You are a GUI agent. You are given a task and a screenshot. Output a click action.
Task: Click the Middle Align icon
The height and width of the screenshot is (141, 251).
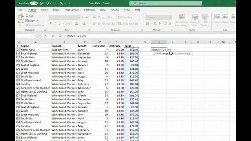pyautogui.click(x=99, y=17)
